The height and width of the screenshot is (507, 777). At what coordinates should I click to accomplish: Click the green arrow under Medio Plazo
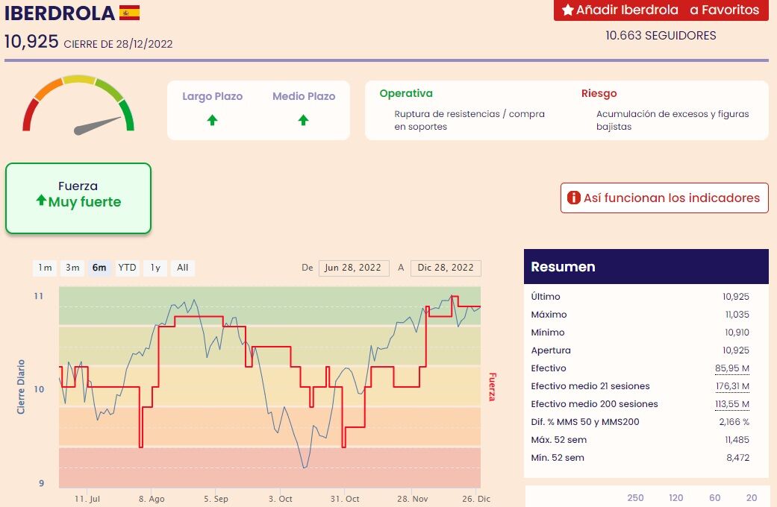pos(303,120)
